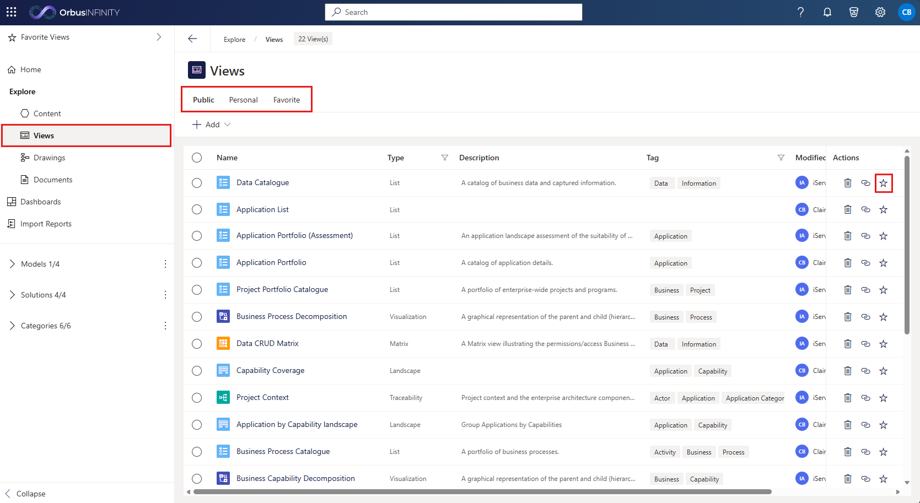Select the Capability Coverage row checkbox

(x=197, y=371)
